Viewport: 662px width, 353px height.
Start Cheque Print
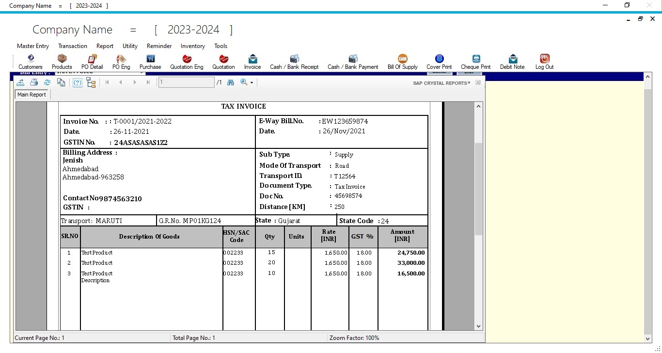[x=475, y=61]
